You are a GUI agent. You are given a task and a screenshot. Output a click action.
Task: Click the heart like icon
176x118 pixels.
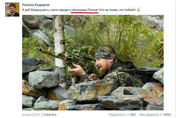(x=161, y=115)
